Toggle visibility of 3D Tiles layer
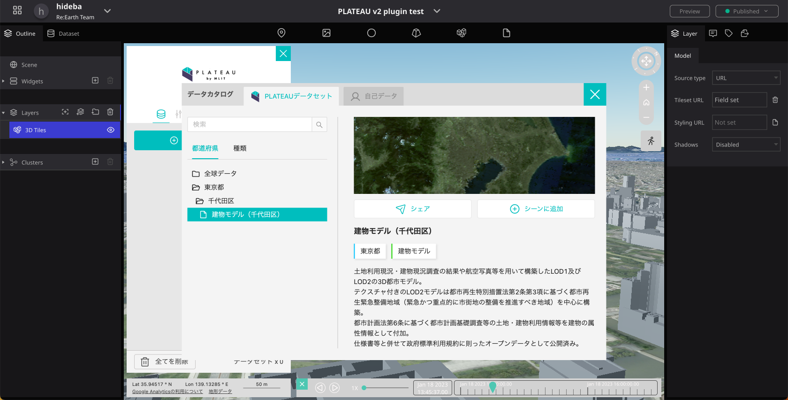This screenshot has width=788, height=400. 111,130
